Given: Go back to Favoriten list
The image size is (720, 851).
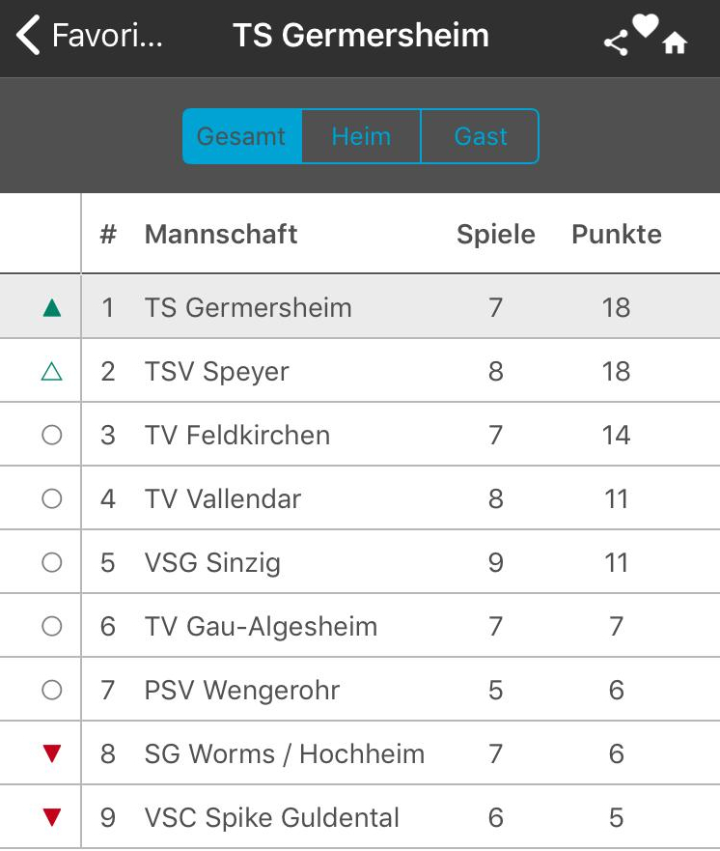Looking at the screenshot, I should (x=90, y=36).
